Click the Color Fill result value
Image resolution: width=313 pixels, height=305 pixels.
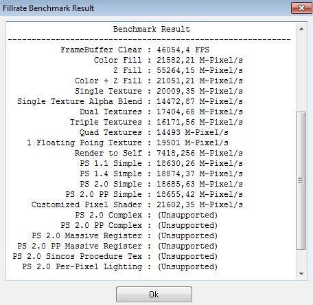click(x=200, y=60)
